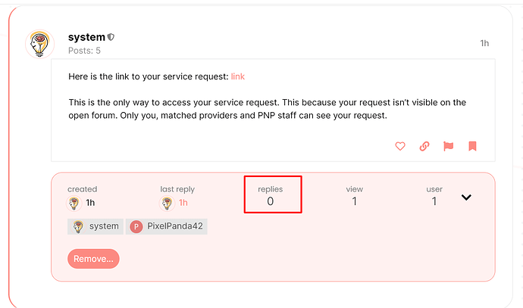The height and width of the screenshot is (308, 523).
Task: Click the orange 1h last reply time
Action: click(x=183, y=203)
